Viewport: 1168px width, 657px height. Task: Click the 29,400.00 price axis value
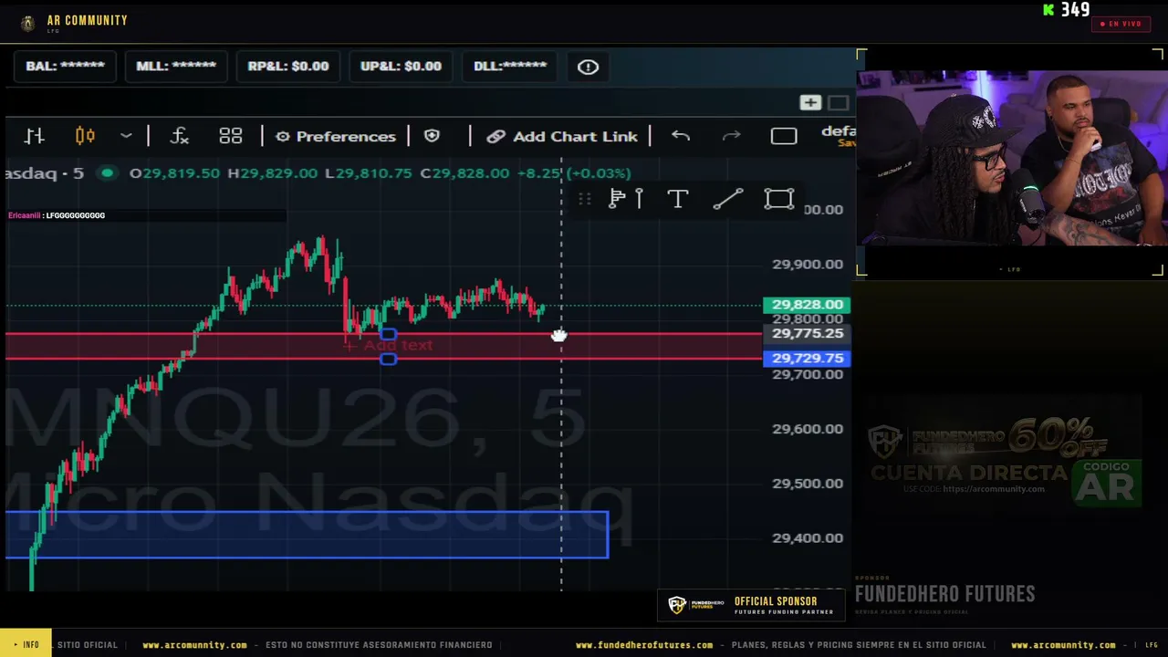[x=808, y=538]
